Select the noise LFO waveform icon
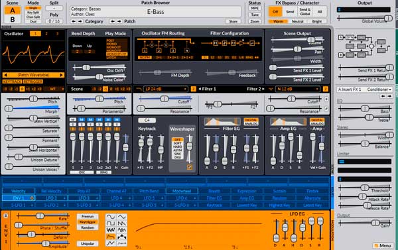This screenshot has height=250, width=398. coord(110,230)
